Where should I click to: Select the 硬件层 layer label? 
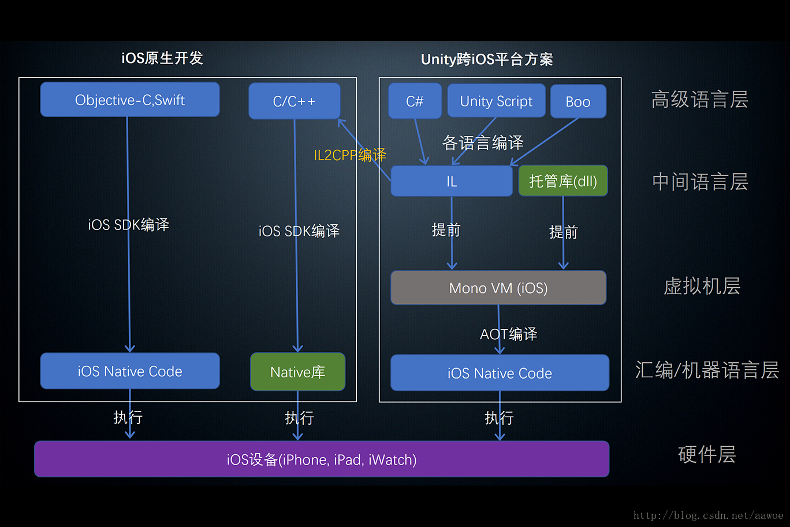[x=707, y=454]
